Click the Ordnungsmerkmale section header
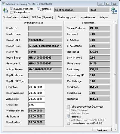This screenshot has width=120, height=134. [34, 23]
